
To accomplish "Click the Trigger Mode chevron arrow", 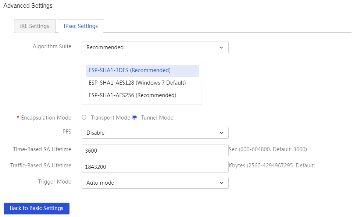I will point(221,183).
